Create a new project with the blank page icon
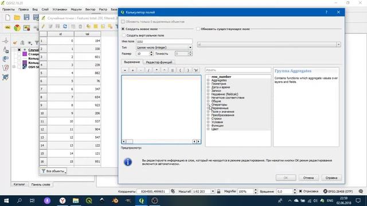 pos(7,17)
